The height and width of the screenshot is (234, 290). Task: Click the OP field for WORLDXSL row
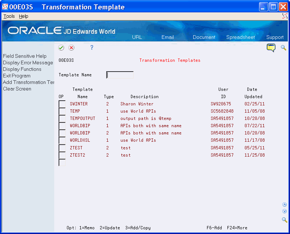(x=62, y=140)
